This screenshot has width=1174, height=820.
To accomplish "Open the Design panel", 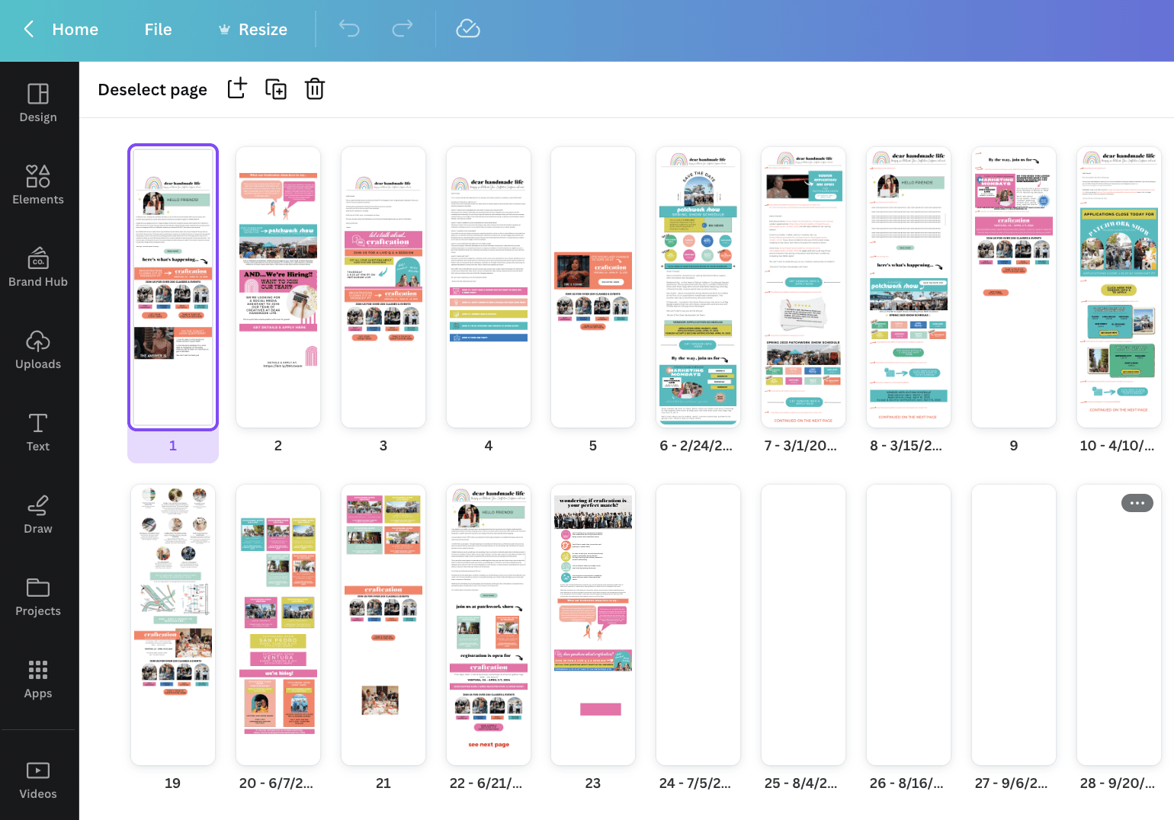I will click(38, 103).
